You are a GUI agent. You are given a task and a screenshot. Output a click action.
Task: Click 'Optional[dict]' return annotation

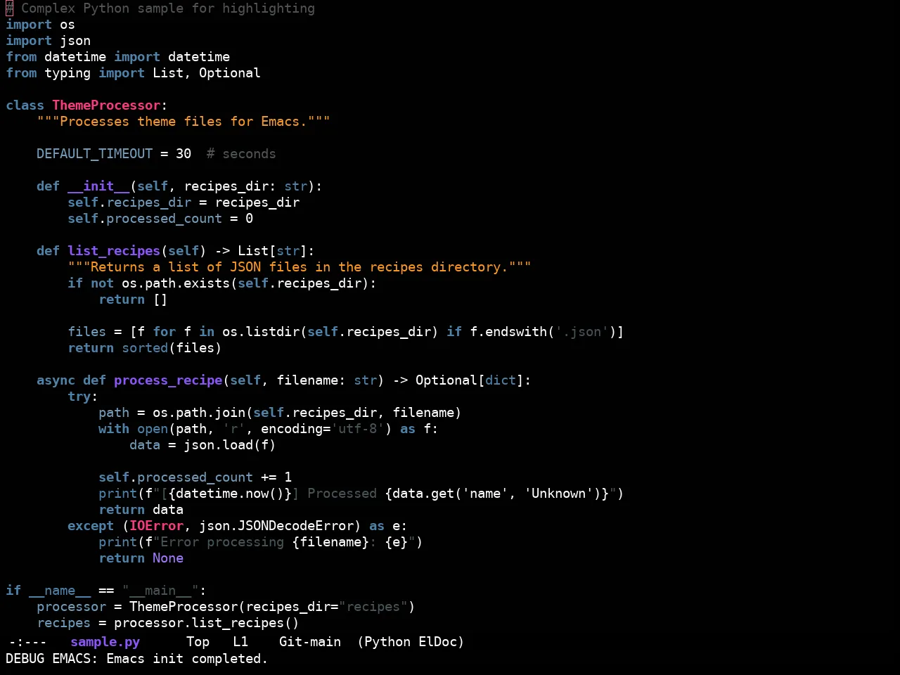(x=470, y=380)
